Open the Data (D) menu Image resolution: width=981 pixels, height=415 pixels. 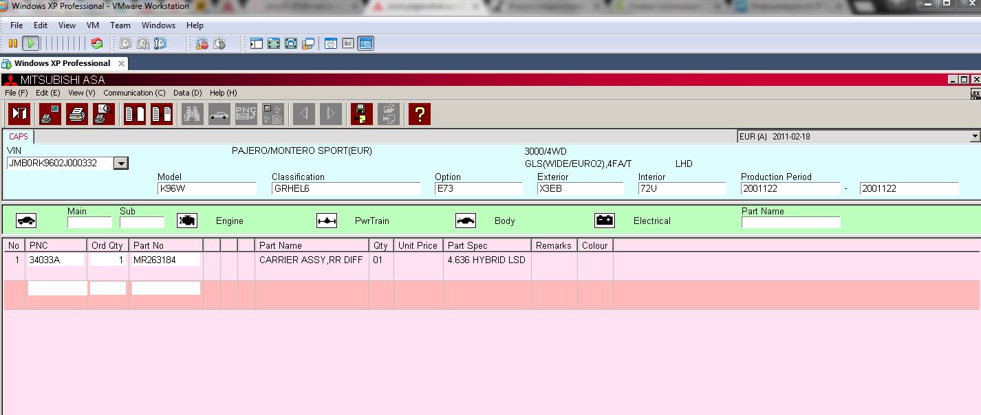click(187, 93)
